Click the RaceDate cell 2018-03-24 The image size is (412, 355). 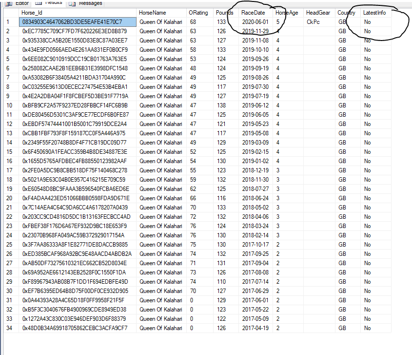point(255,226)
